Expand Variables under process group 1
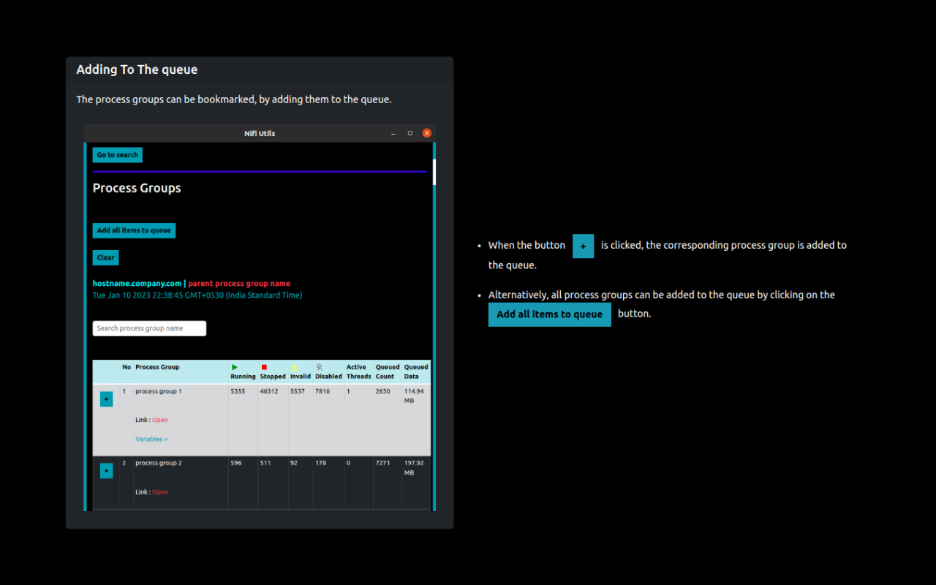This screenshot has height=585, width=936. tap(151, 439)
